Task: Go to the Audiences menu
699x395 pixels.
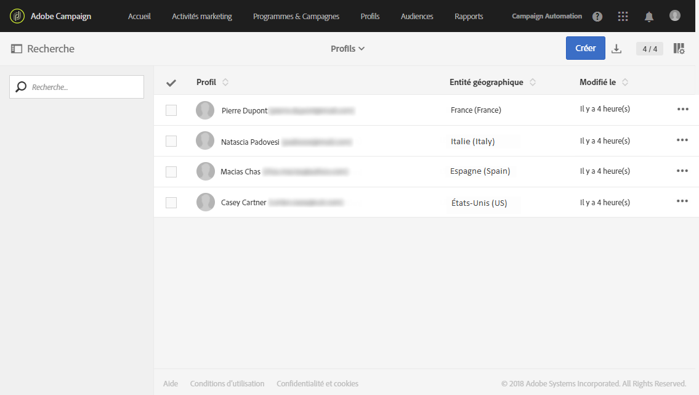Action: (417, 17)
